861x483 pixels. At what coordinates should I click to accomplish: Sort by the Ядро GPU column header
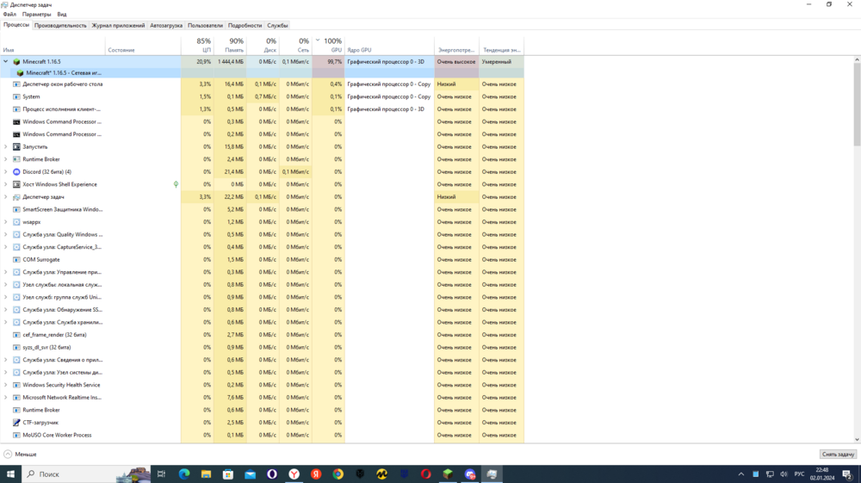pos(389,45)
